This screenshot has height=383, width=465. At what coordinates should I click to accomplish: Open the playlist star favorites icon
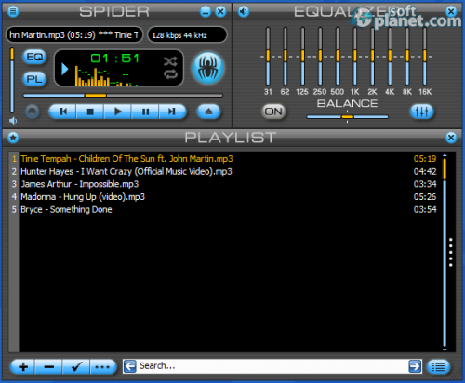click(13, 138)
